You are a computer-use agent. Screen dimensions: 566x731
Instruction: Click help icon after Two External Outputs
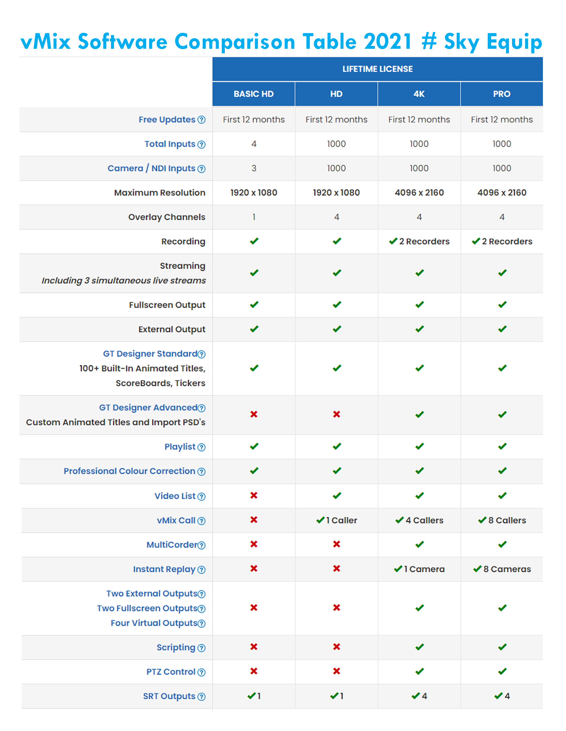[201, 594]
